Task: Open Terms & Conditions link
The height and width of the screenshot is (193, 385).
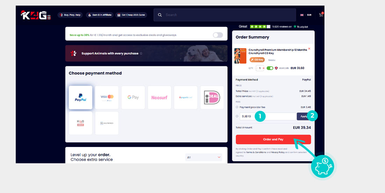Action: [256, 153]
